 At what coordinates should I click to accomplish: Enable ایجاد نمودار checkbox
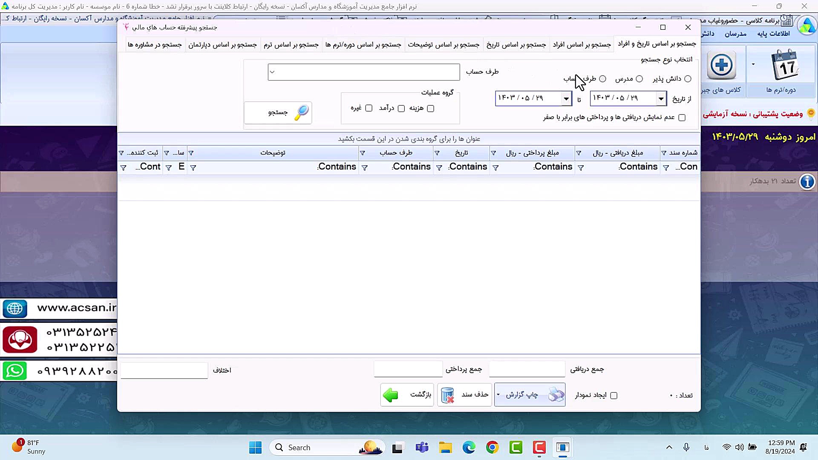614,396
